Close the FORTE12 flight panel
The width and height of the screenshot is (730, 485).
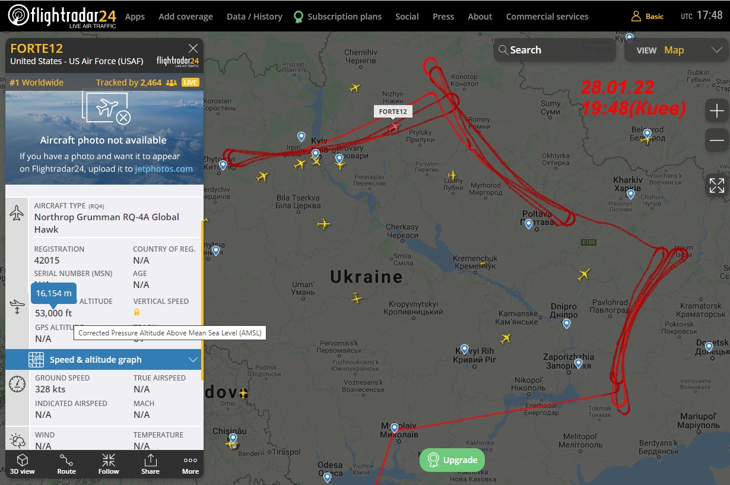[x=193, y=49]
